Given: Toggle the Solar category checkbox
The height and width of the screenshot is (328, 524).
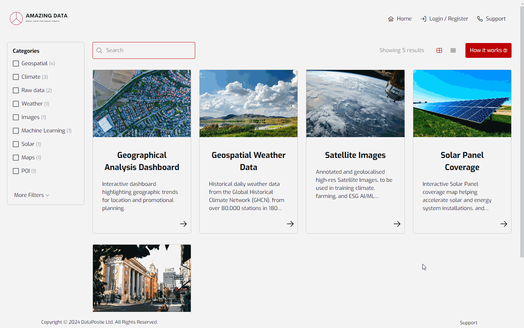Looking at the screenshot, I should (x=16, y=144).
